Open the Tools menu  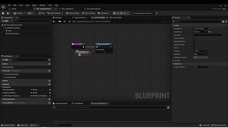pos(50,5)
